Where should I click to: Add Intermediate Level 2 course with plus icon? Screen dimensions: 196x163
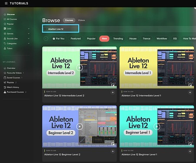pyautogui.click(x=113, y=93)
